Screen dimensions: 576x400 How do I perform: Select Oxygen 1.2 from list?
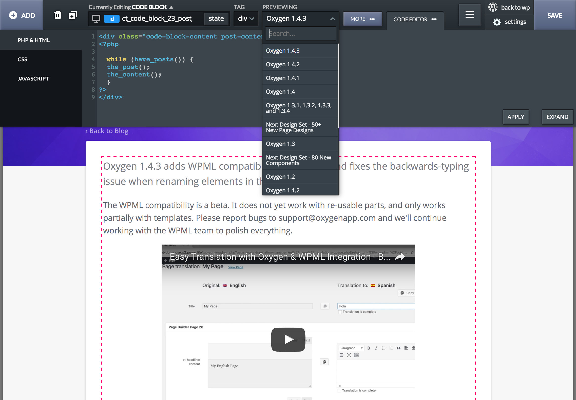point(300,177)
